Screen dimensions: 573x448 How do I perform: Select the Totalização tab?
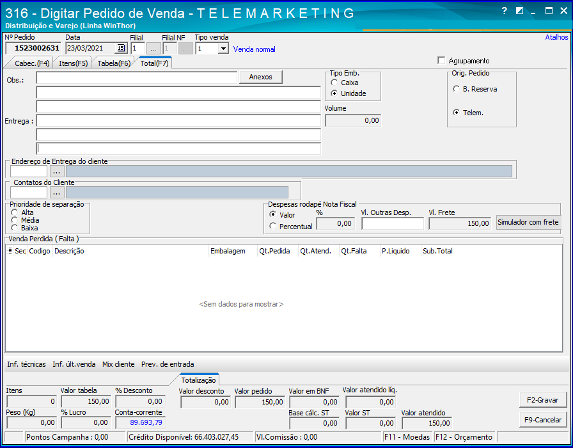click(x=198, y=380)
